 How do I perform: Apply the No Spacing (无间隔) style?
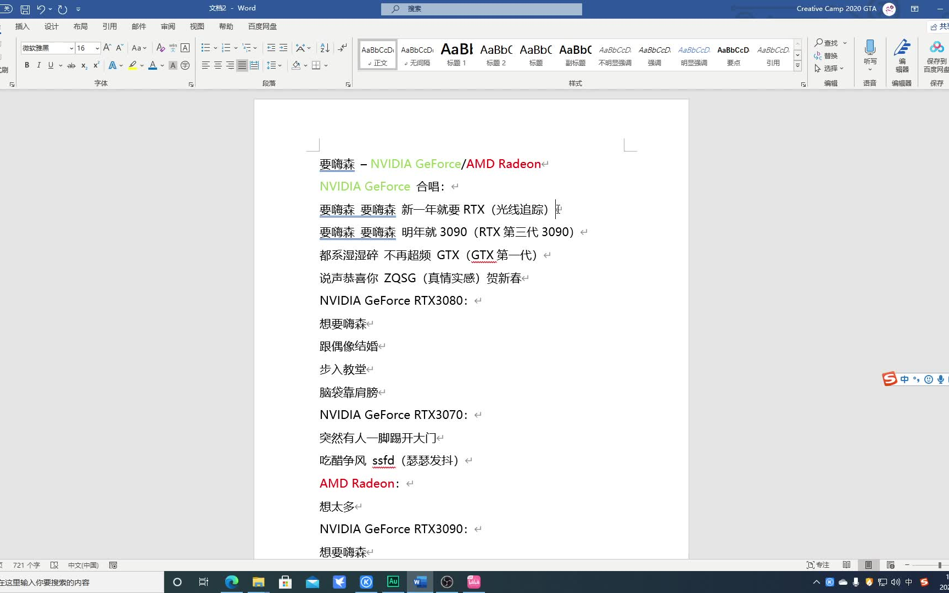pyautogui.click(x=417, y=55)
